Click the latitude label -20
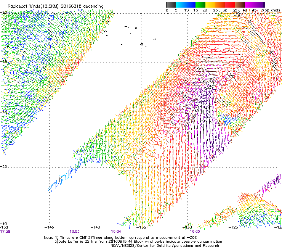This screenshot has height=248, width=282. (4, 13)
